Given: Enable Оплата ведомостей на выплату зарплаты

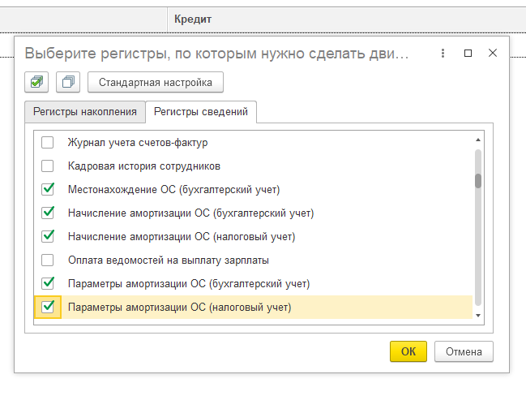Looking at the screenshot, I should (47, 260).
